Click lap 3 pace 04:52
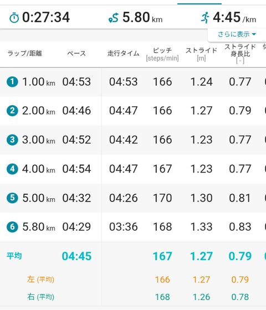266x310 pixels. coord(76,139)
